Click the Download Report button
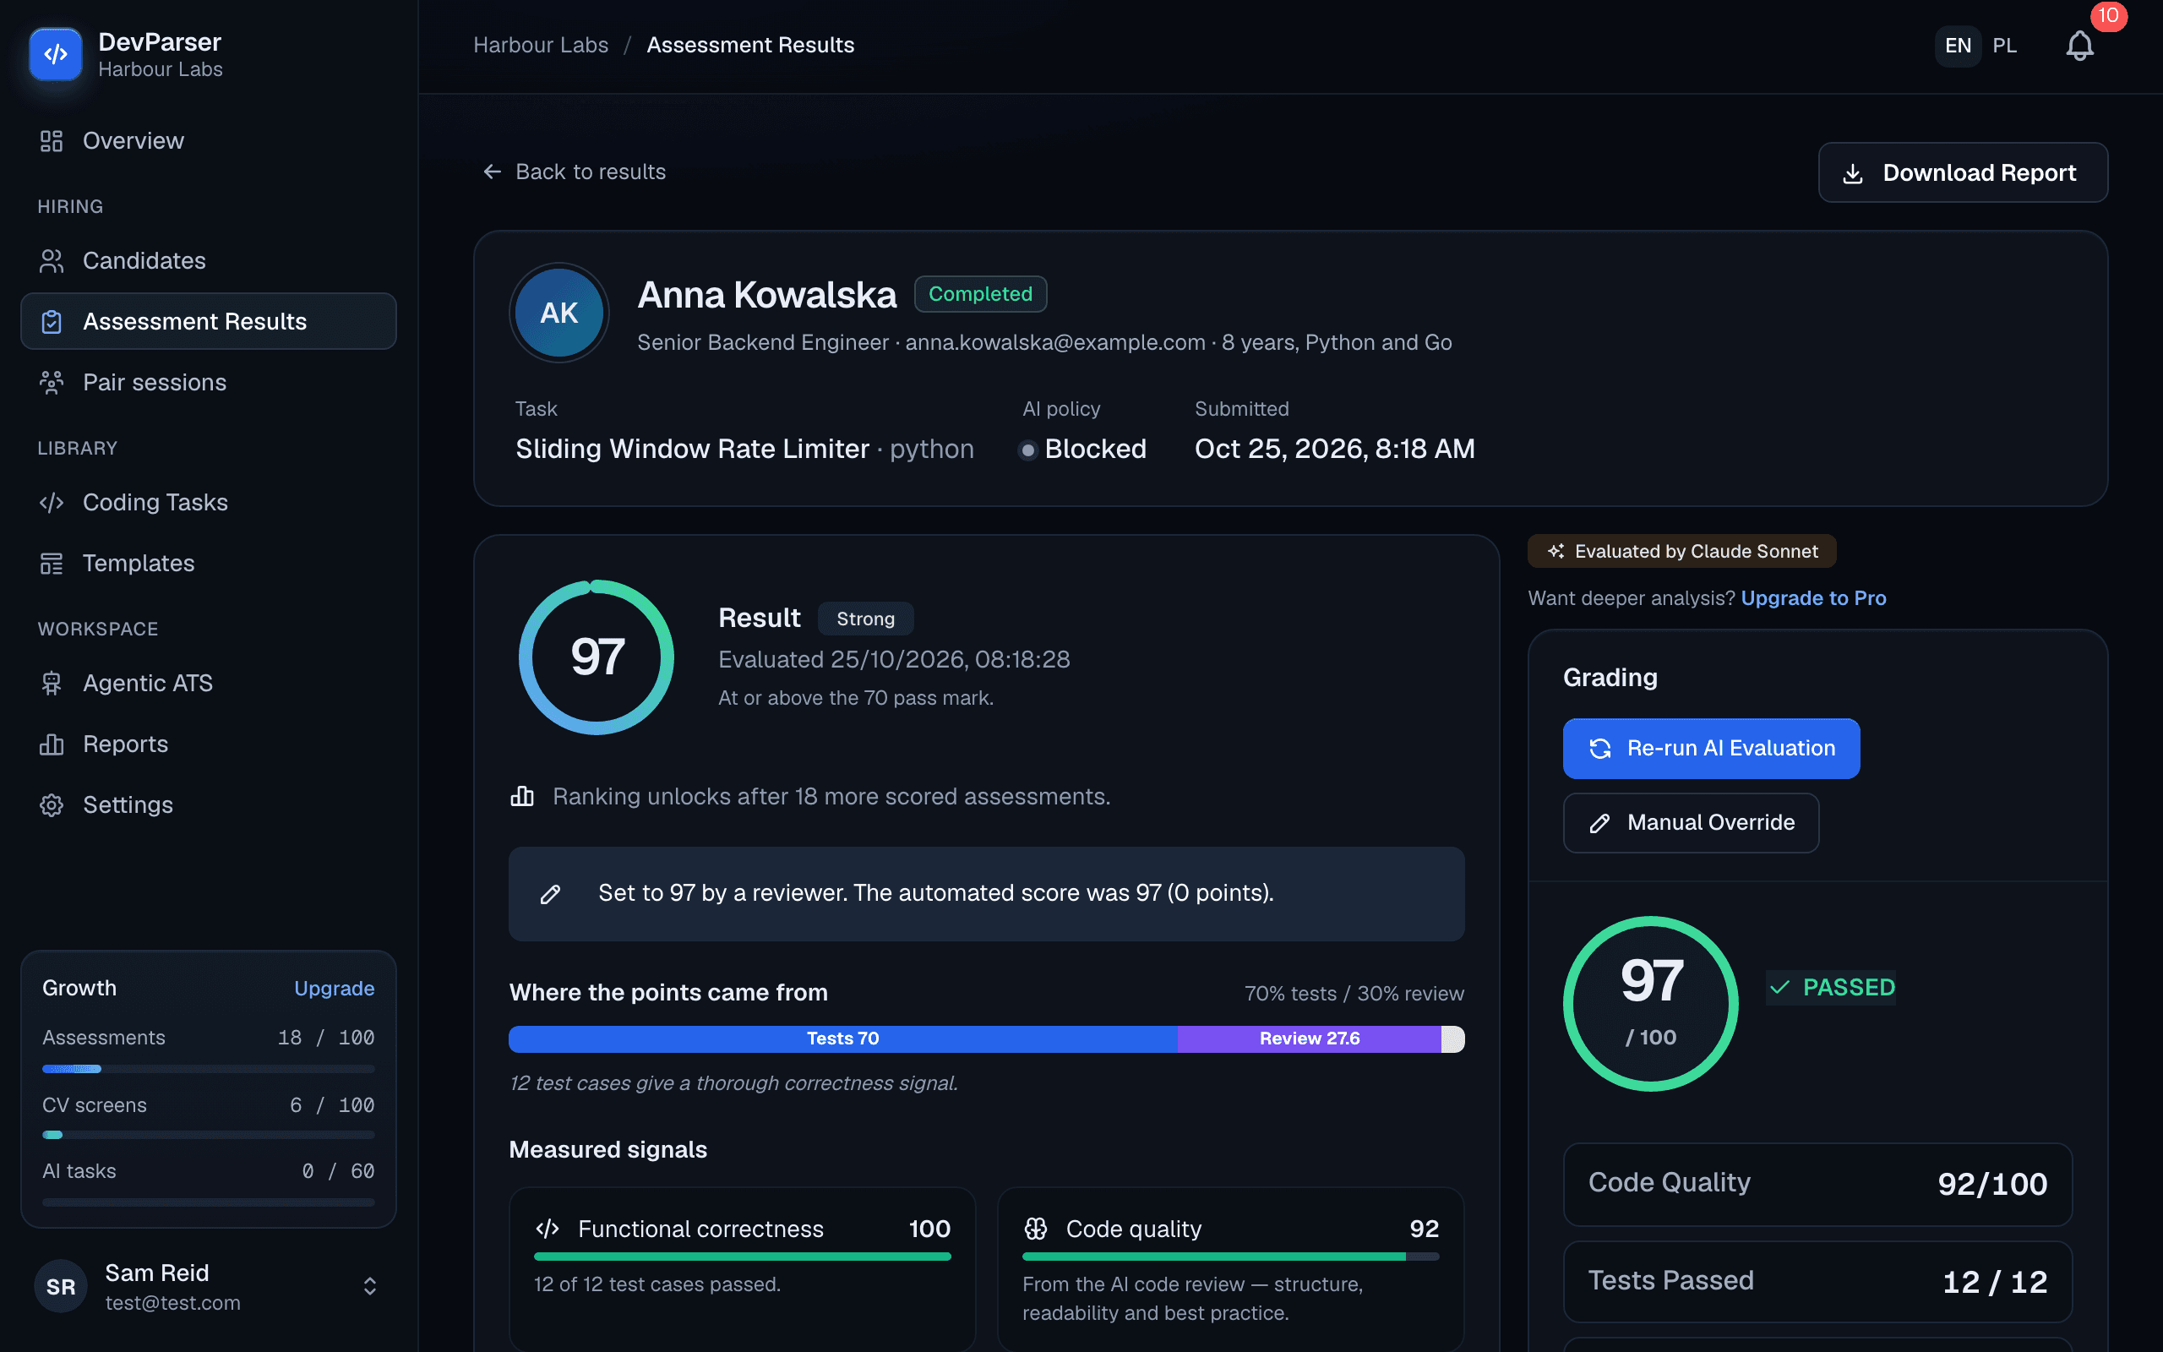The height and width of the screenshot is (1352, 2163). coord(1963,172)
